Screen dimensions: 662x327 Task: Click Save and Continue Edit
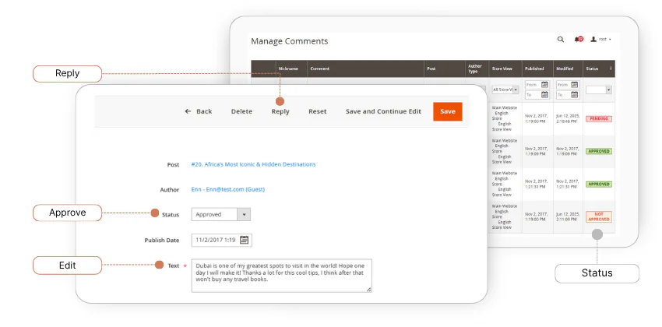tap(383, 111)
